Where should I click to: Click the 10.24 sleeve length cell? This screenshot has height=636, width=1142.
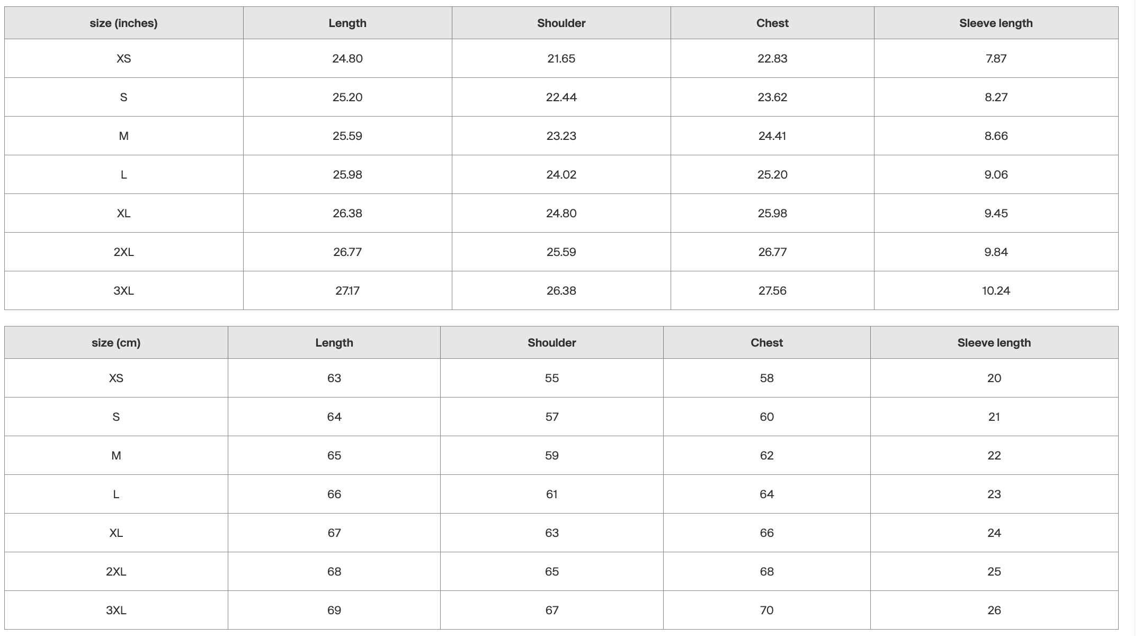pyautogui.click(x=996, y=290)
